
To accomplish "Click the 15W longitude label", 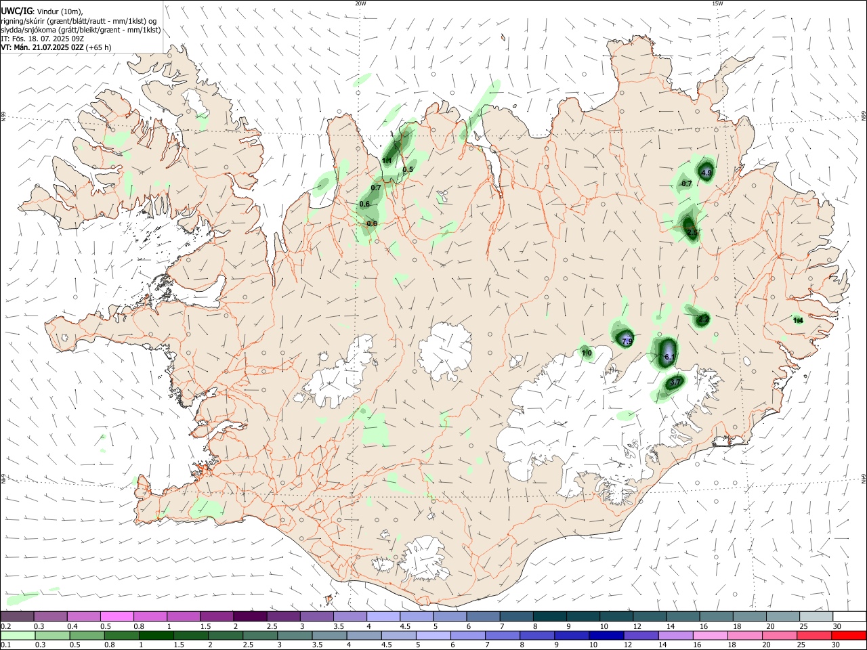I will pos(717,3).
